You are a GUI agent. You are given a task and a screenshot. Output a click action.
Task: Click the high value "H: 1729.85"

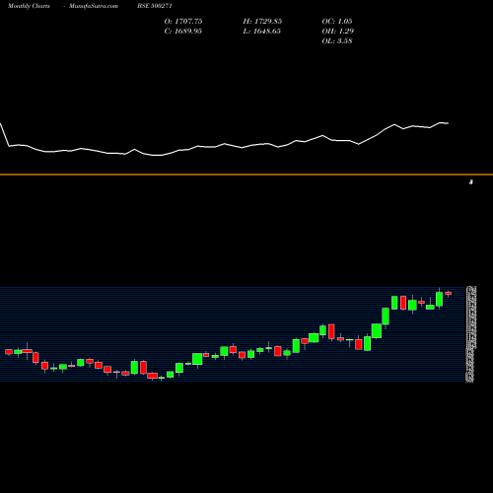[x=262, y=21]
